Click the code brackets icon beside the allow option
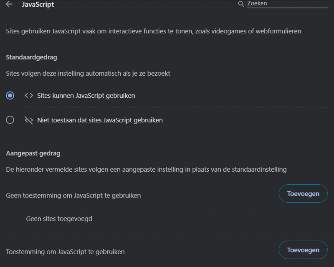The width and height of the screenshot is (334, 267). click(28, 95)
